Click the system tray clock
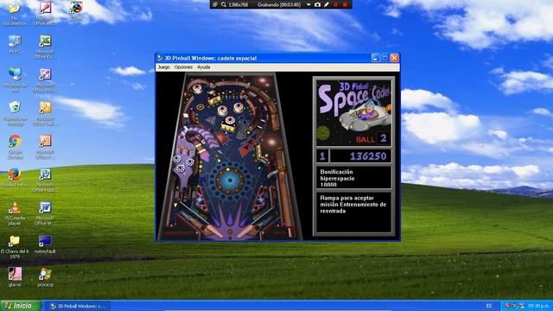553x311 pixels. coord(537,306)
